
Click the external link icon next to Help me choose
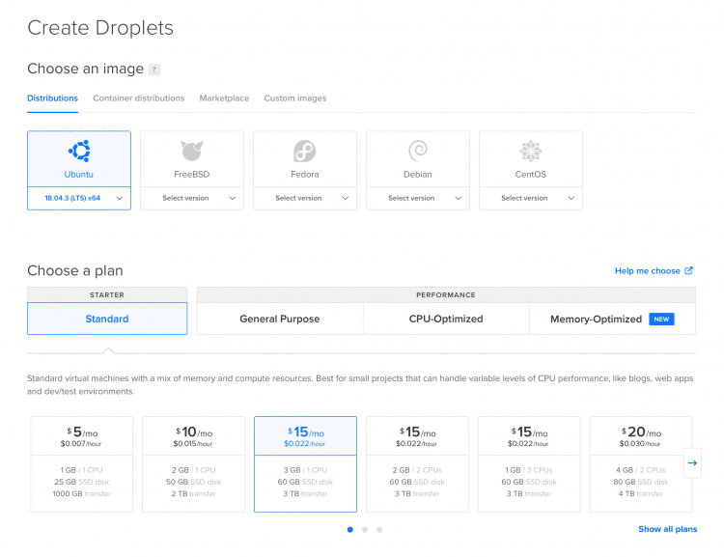(x=688, y=270)
